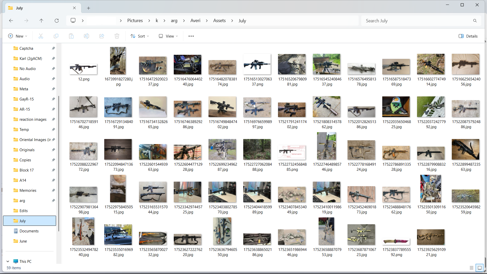Open the View dropdown
Viewport: 487px width, 274px height.
[168, 36]
